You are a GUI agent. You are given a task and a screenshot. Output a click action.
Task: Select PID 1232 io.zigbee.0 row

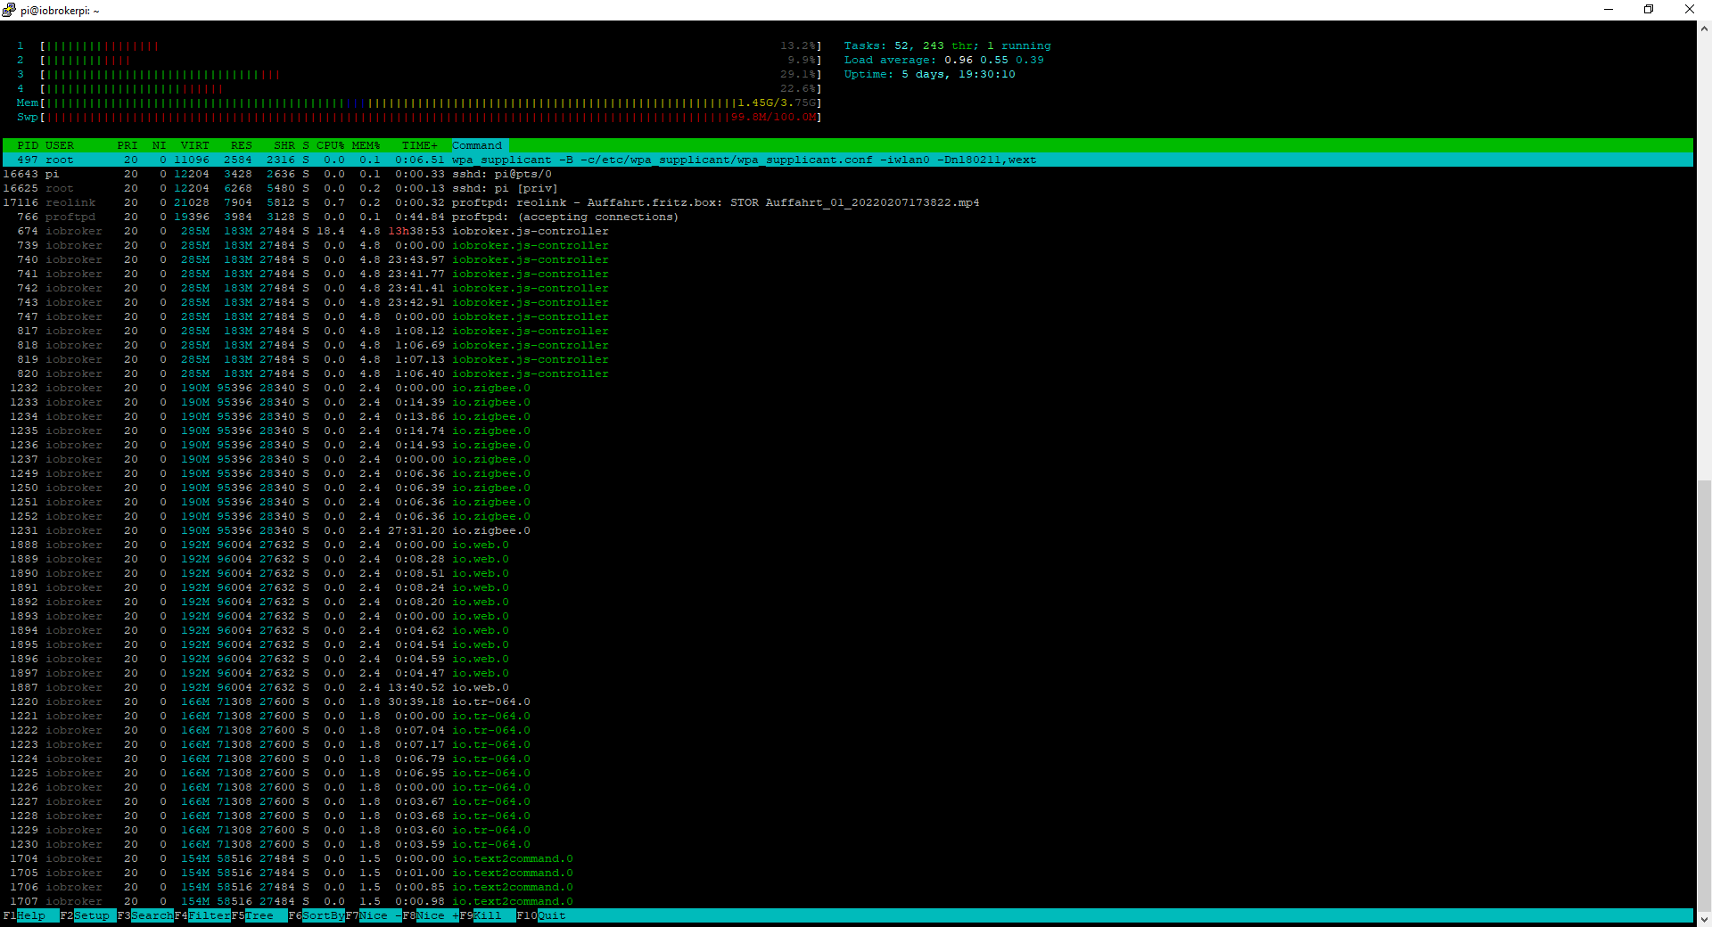coord(847,388)
